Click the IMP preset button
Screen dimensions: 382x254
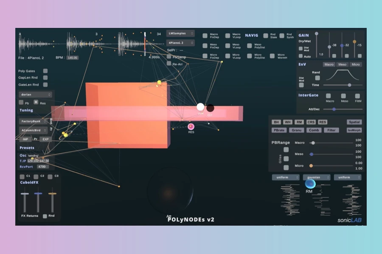click(25, 139)
